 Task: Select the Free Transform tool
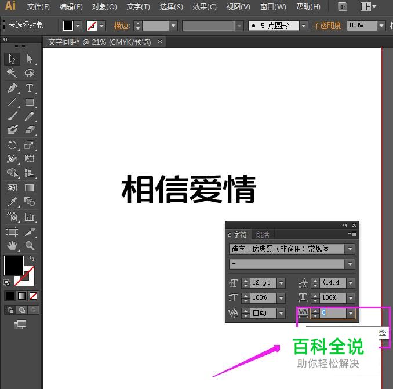pyautogui.click(x=30, y=159)
